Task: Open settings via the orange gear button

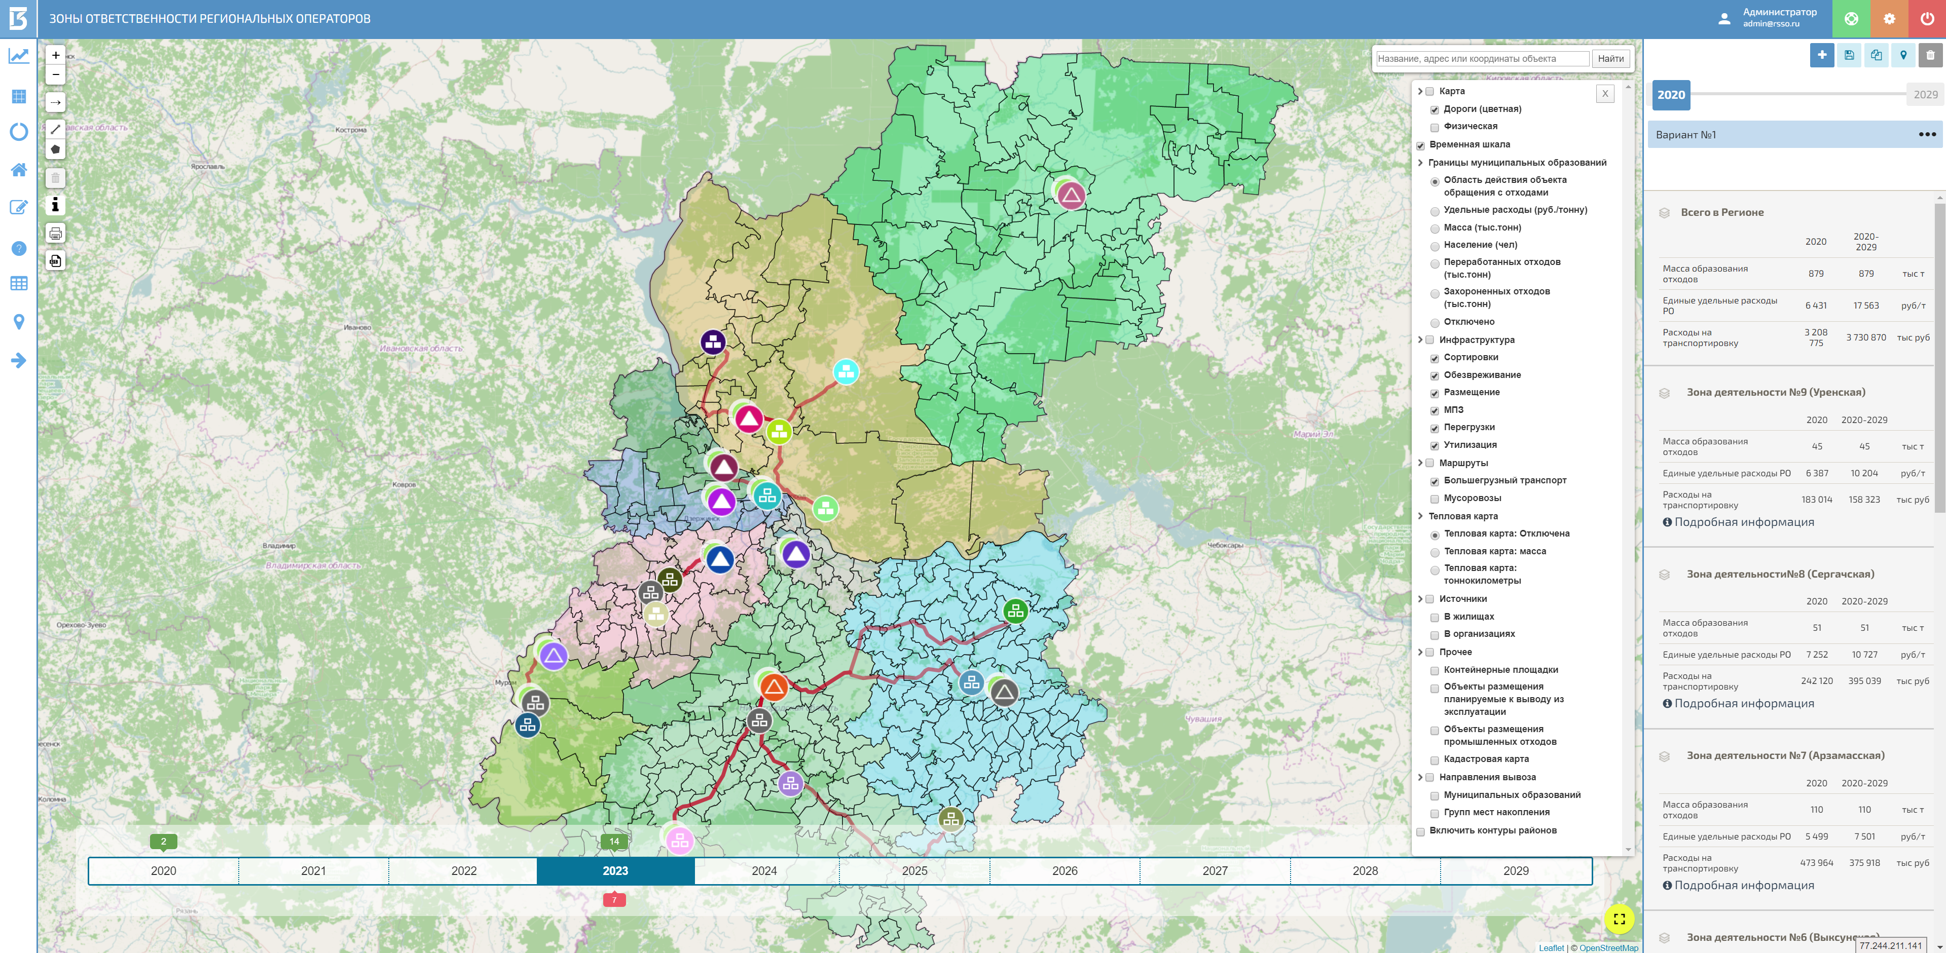Action: (x=1889, y=19)
